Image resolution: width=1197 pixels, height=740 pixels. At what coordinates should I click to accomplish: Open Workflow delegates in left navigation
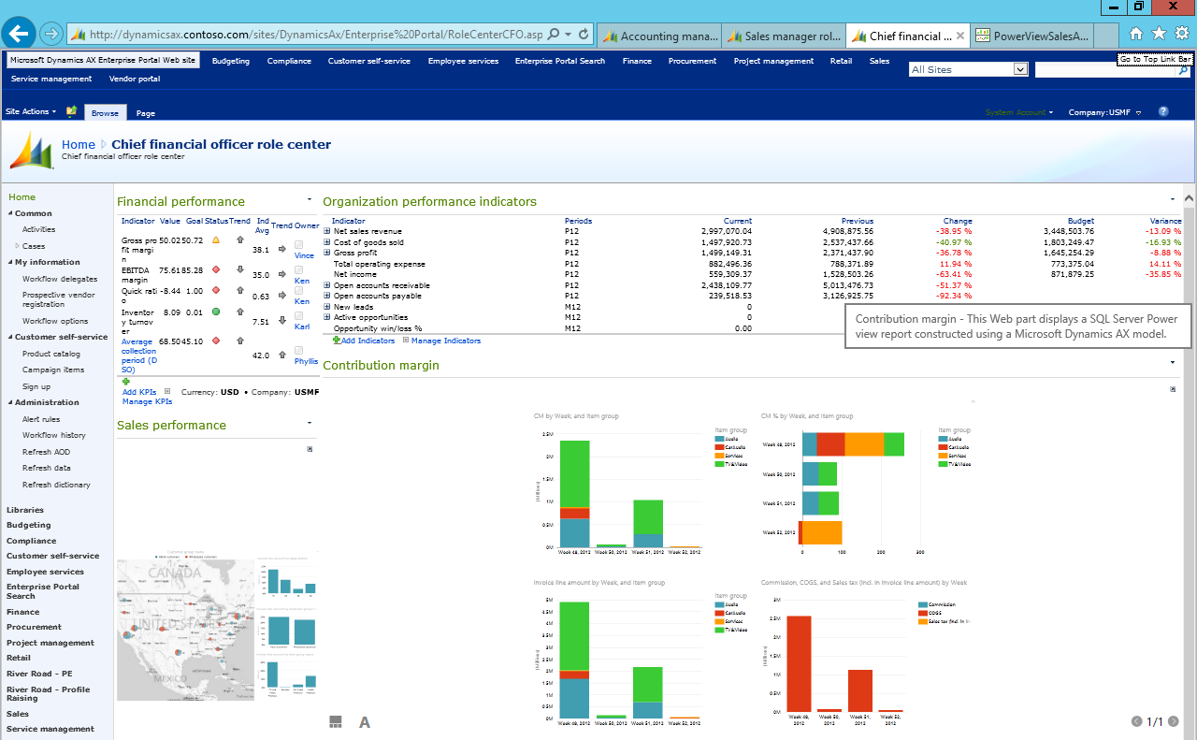[x=60, y=279]
